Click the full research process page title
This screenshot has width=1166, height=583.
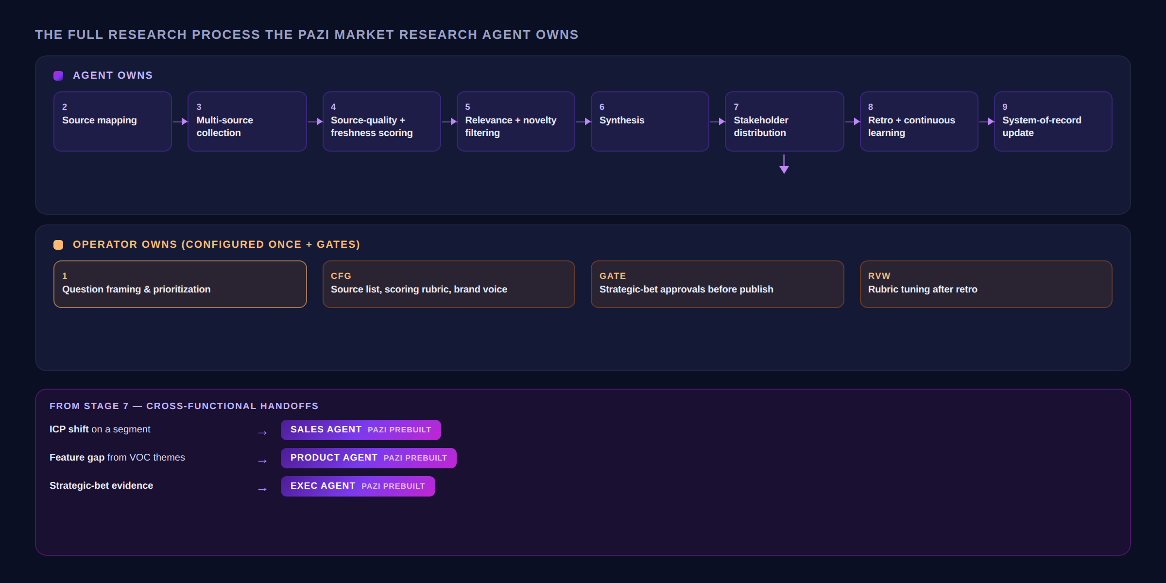click(307, 34)
